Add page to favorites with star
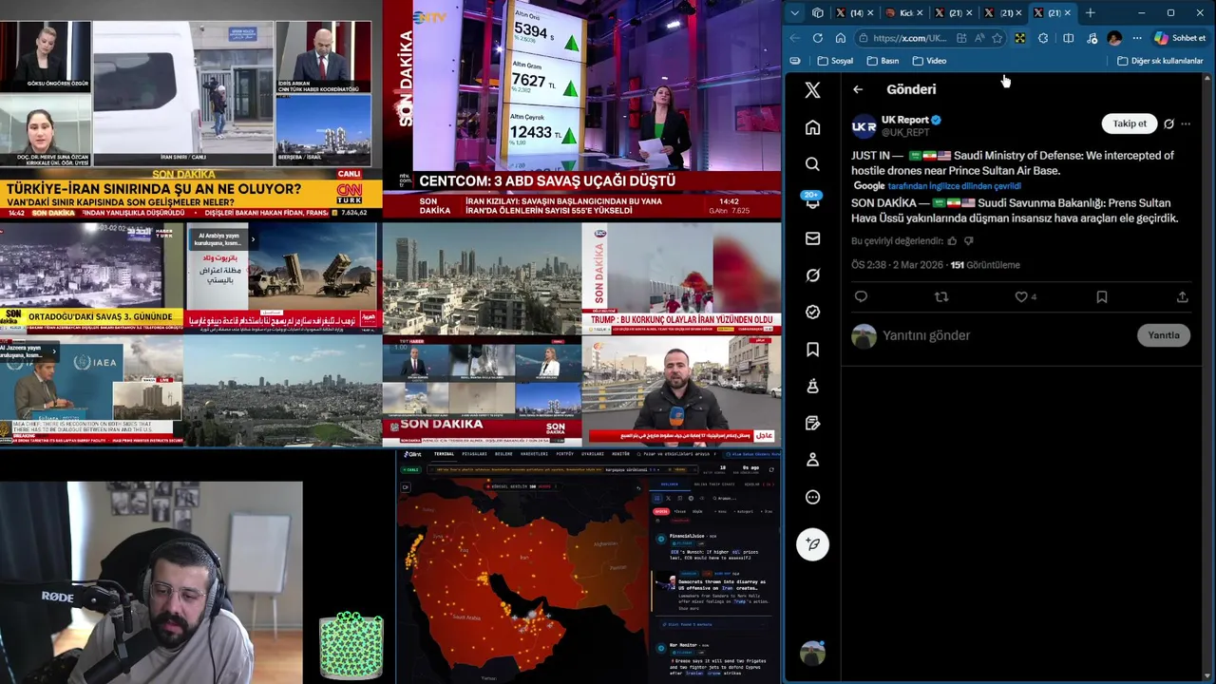The height and width of the screenshot is (684, 1216). click(997, 38)
